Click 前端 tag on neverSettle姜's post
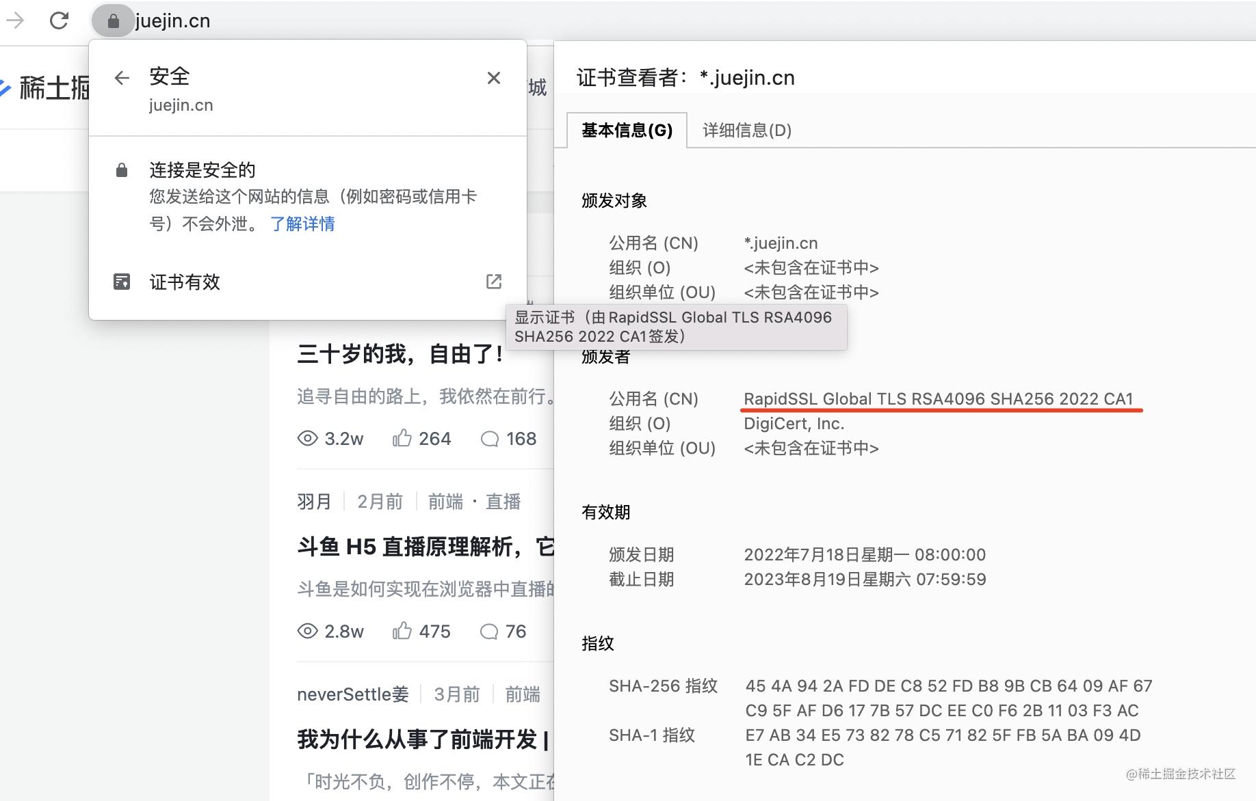Image resolution: width=1256 pixels, height=801 pixels. (x=523, y=694)
